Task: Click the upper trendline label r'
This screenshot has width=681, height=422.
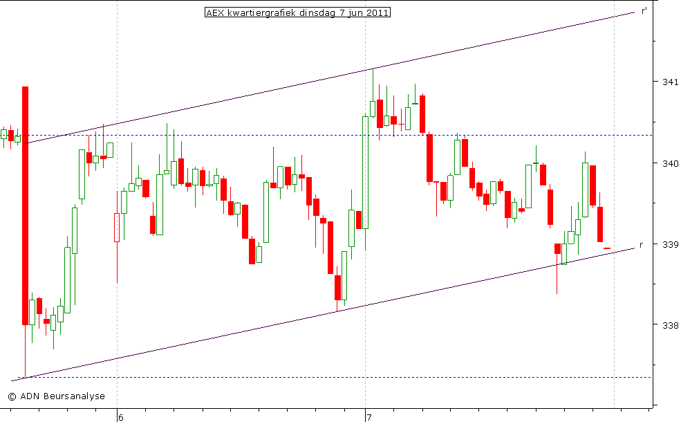Action: tap(644, 11)
